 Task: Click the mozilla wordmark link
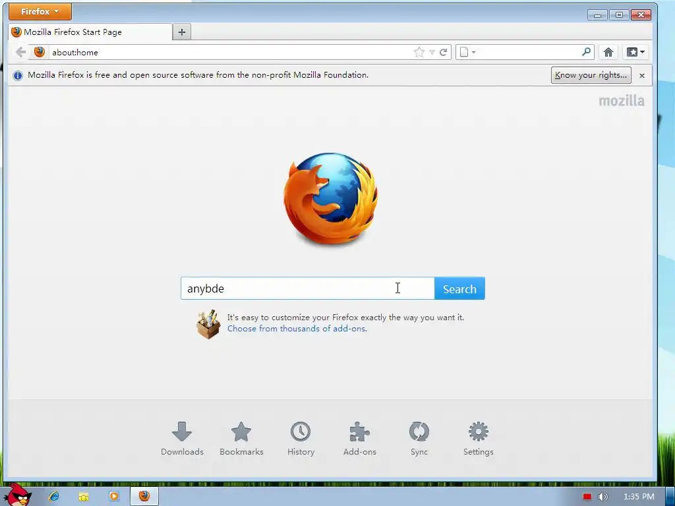pyautogui.click(x=622, y=101)
